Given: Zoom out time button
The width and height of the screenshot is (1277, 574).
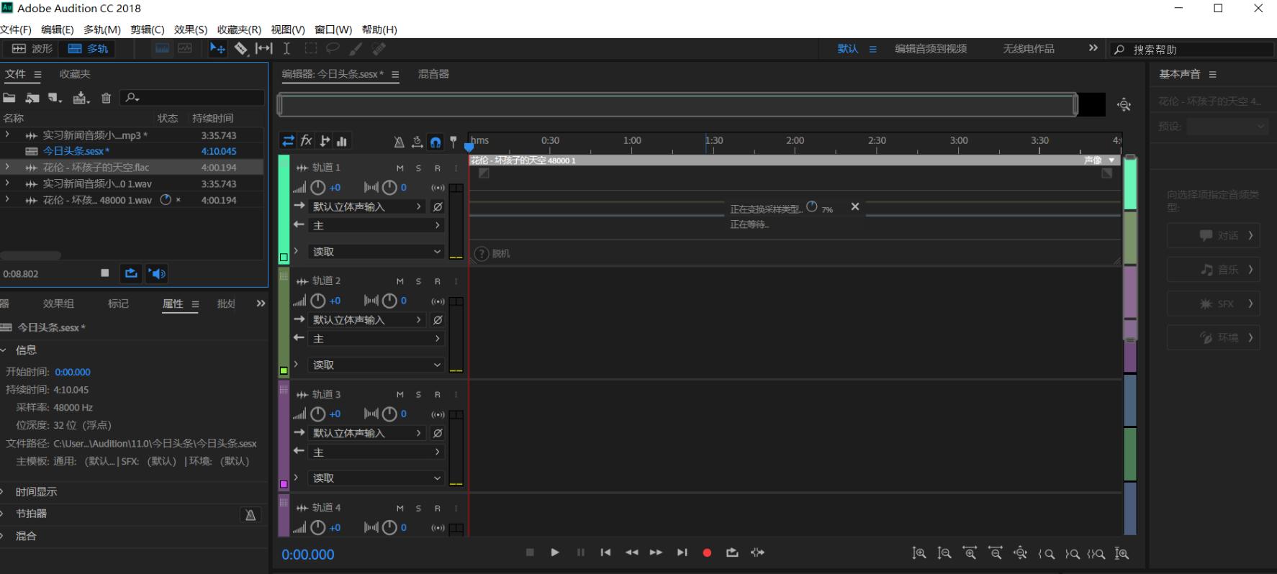Looking at the screenshot, I should tap(996, 553).
